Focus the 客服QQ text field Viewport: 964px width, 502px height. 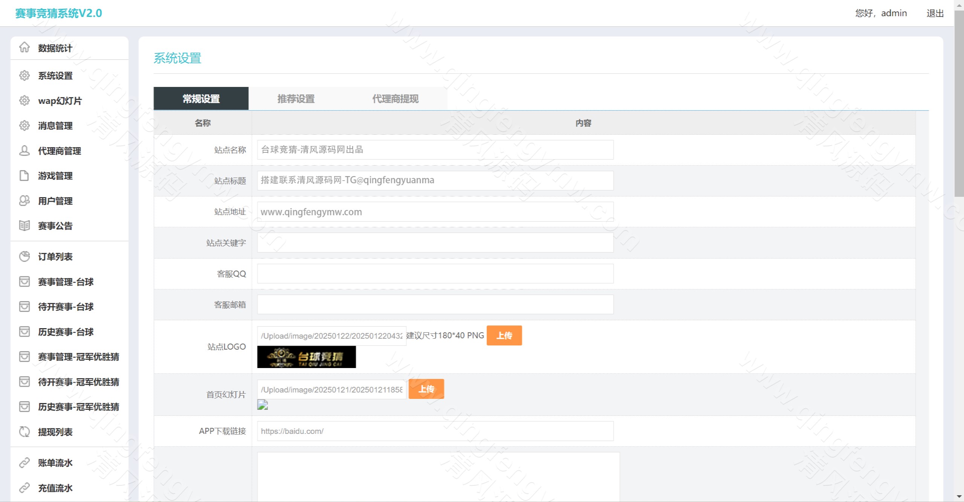pos(435,274)
